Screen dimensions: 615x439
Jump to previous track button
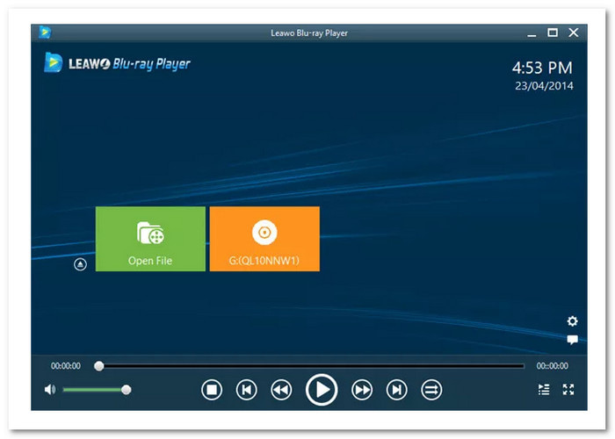click(247, 390)
